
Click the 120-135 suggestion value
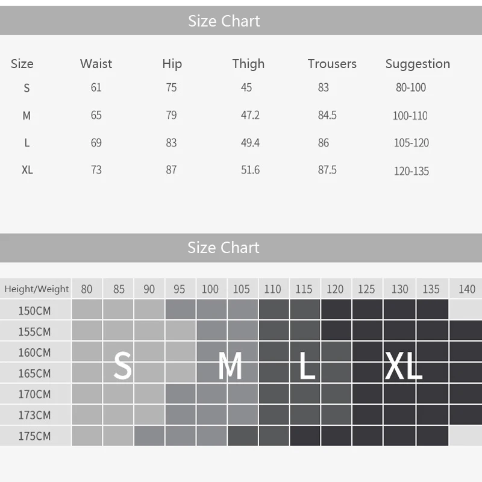(412, 171)
